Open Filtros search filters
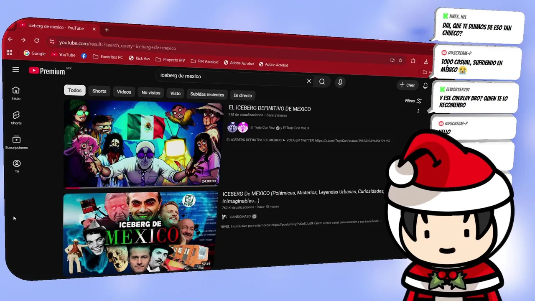 click(413, 101)
